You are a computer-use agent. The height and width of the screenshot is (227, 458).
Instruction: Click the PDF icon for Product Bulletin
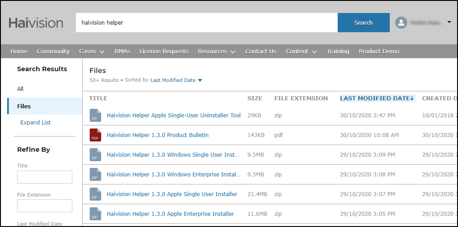[x=95, y=135]
